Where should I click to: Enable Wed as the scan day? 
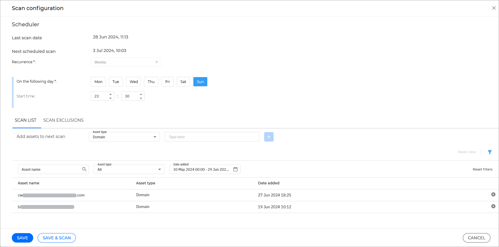134,82
